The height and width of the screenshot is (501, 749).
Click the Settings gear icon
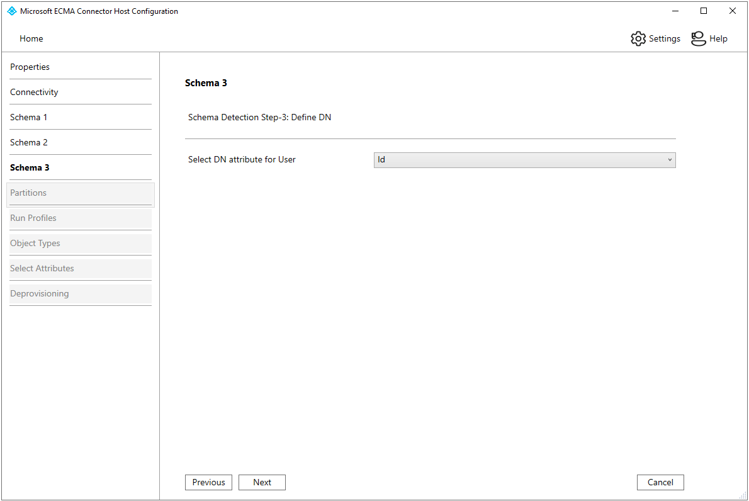pos(638,38)
